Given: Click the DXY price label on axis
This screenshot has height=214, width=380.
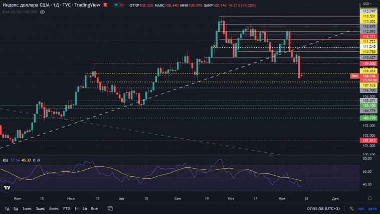Looking at the screenshot, I should 354,75.
